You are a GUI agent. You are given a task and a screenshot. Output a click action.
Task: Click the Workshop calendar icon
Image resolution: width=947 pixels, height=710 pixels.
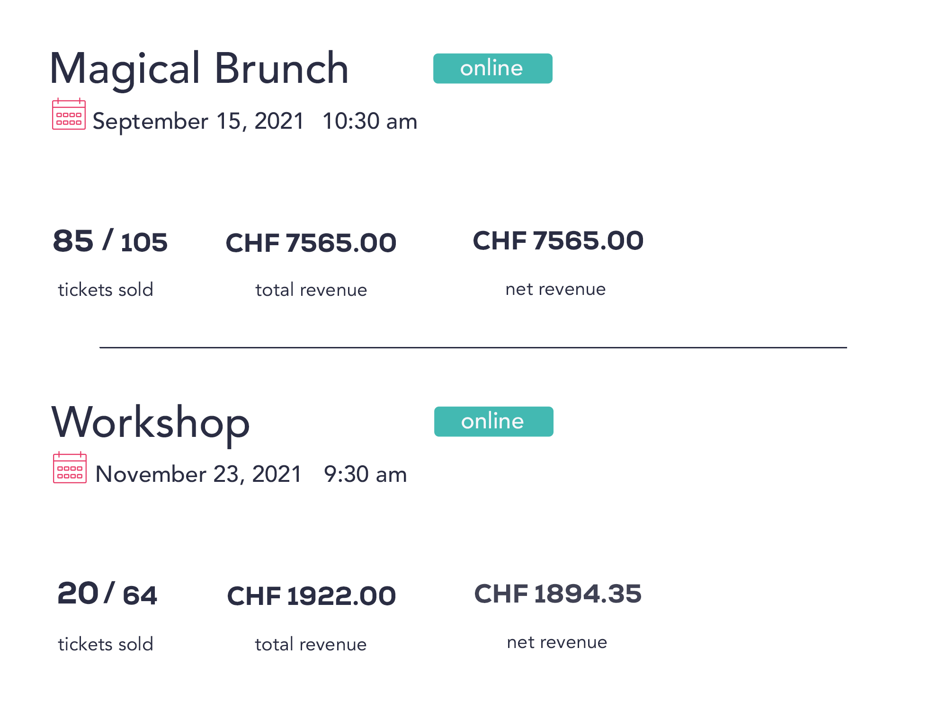pyautogui.click(x=70, y=467)
